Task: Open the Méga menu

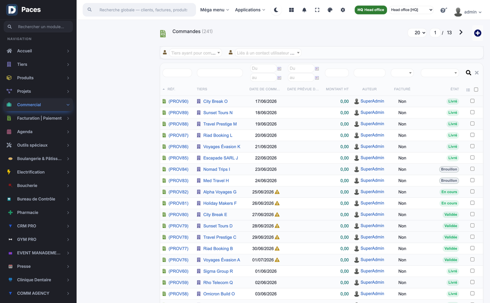Action: [x=214, y=10]
